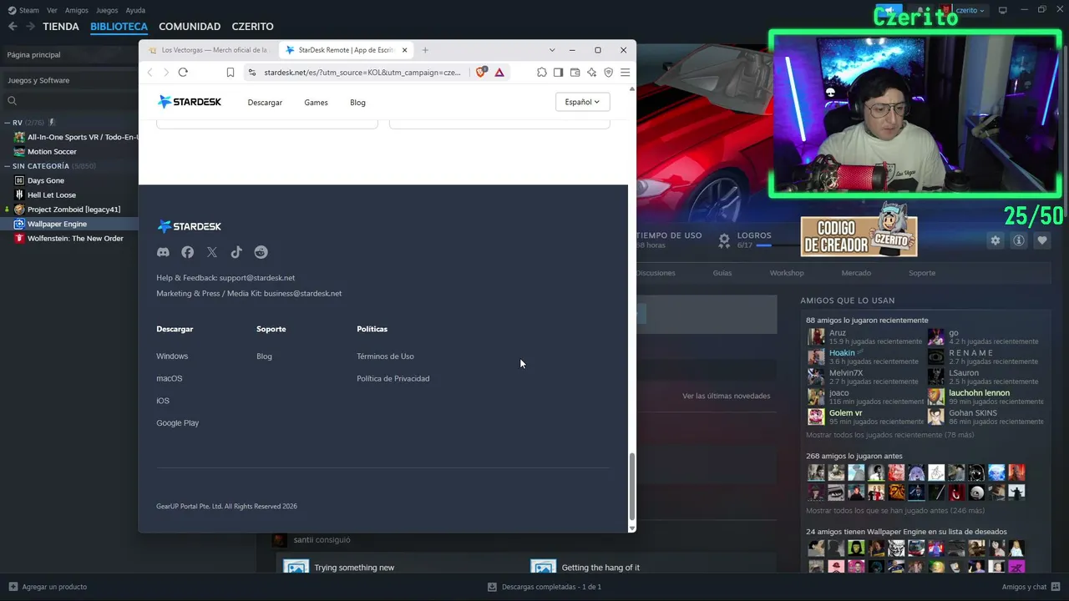Click the browser page vertical scrollbar thumb
Screen dimensions: 1069x601
(631, 486)
